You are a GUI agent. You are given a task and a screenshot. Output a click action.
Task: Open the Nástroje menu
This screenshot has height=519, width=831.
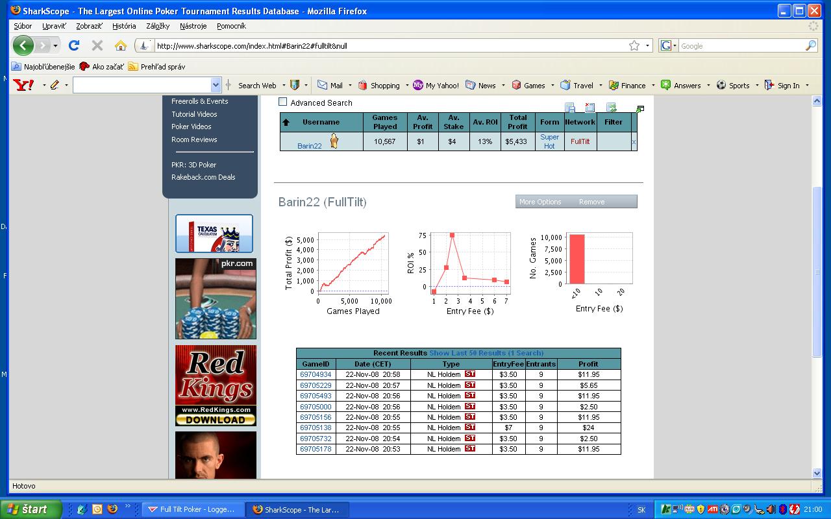193,26
